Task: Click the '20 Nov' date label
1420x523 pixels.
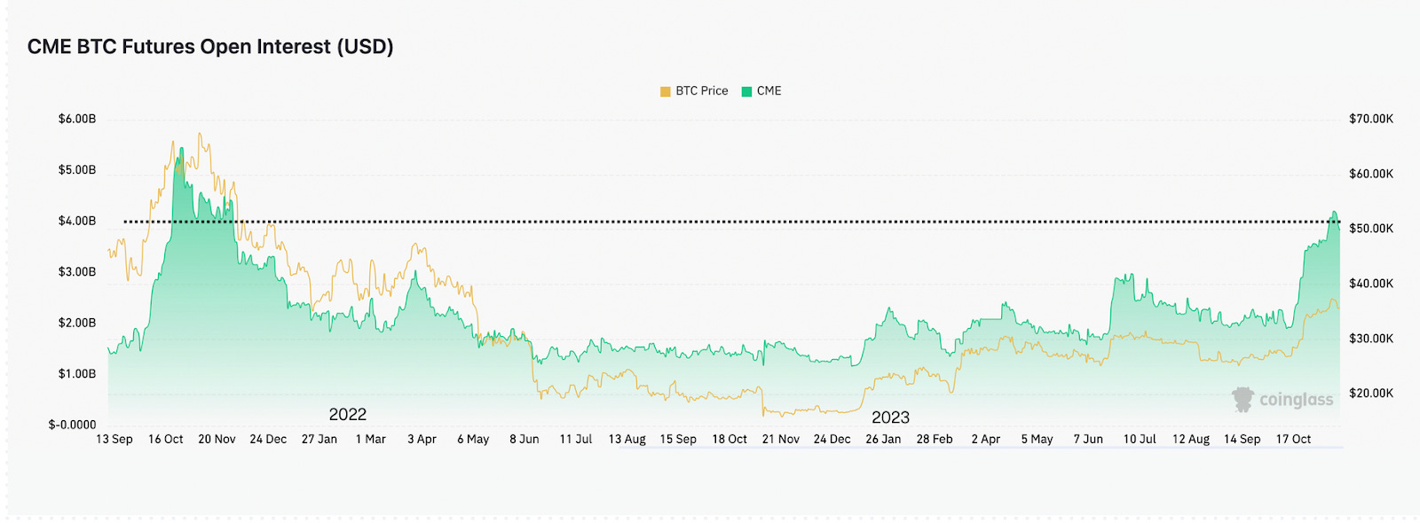Action: coord(217,440)
